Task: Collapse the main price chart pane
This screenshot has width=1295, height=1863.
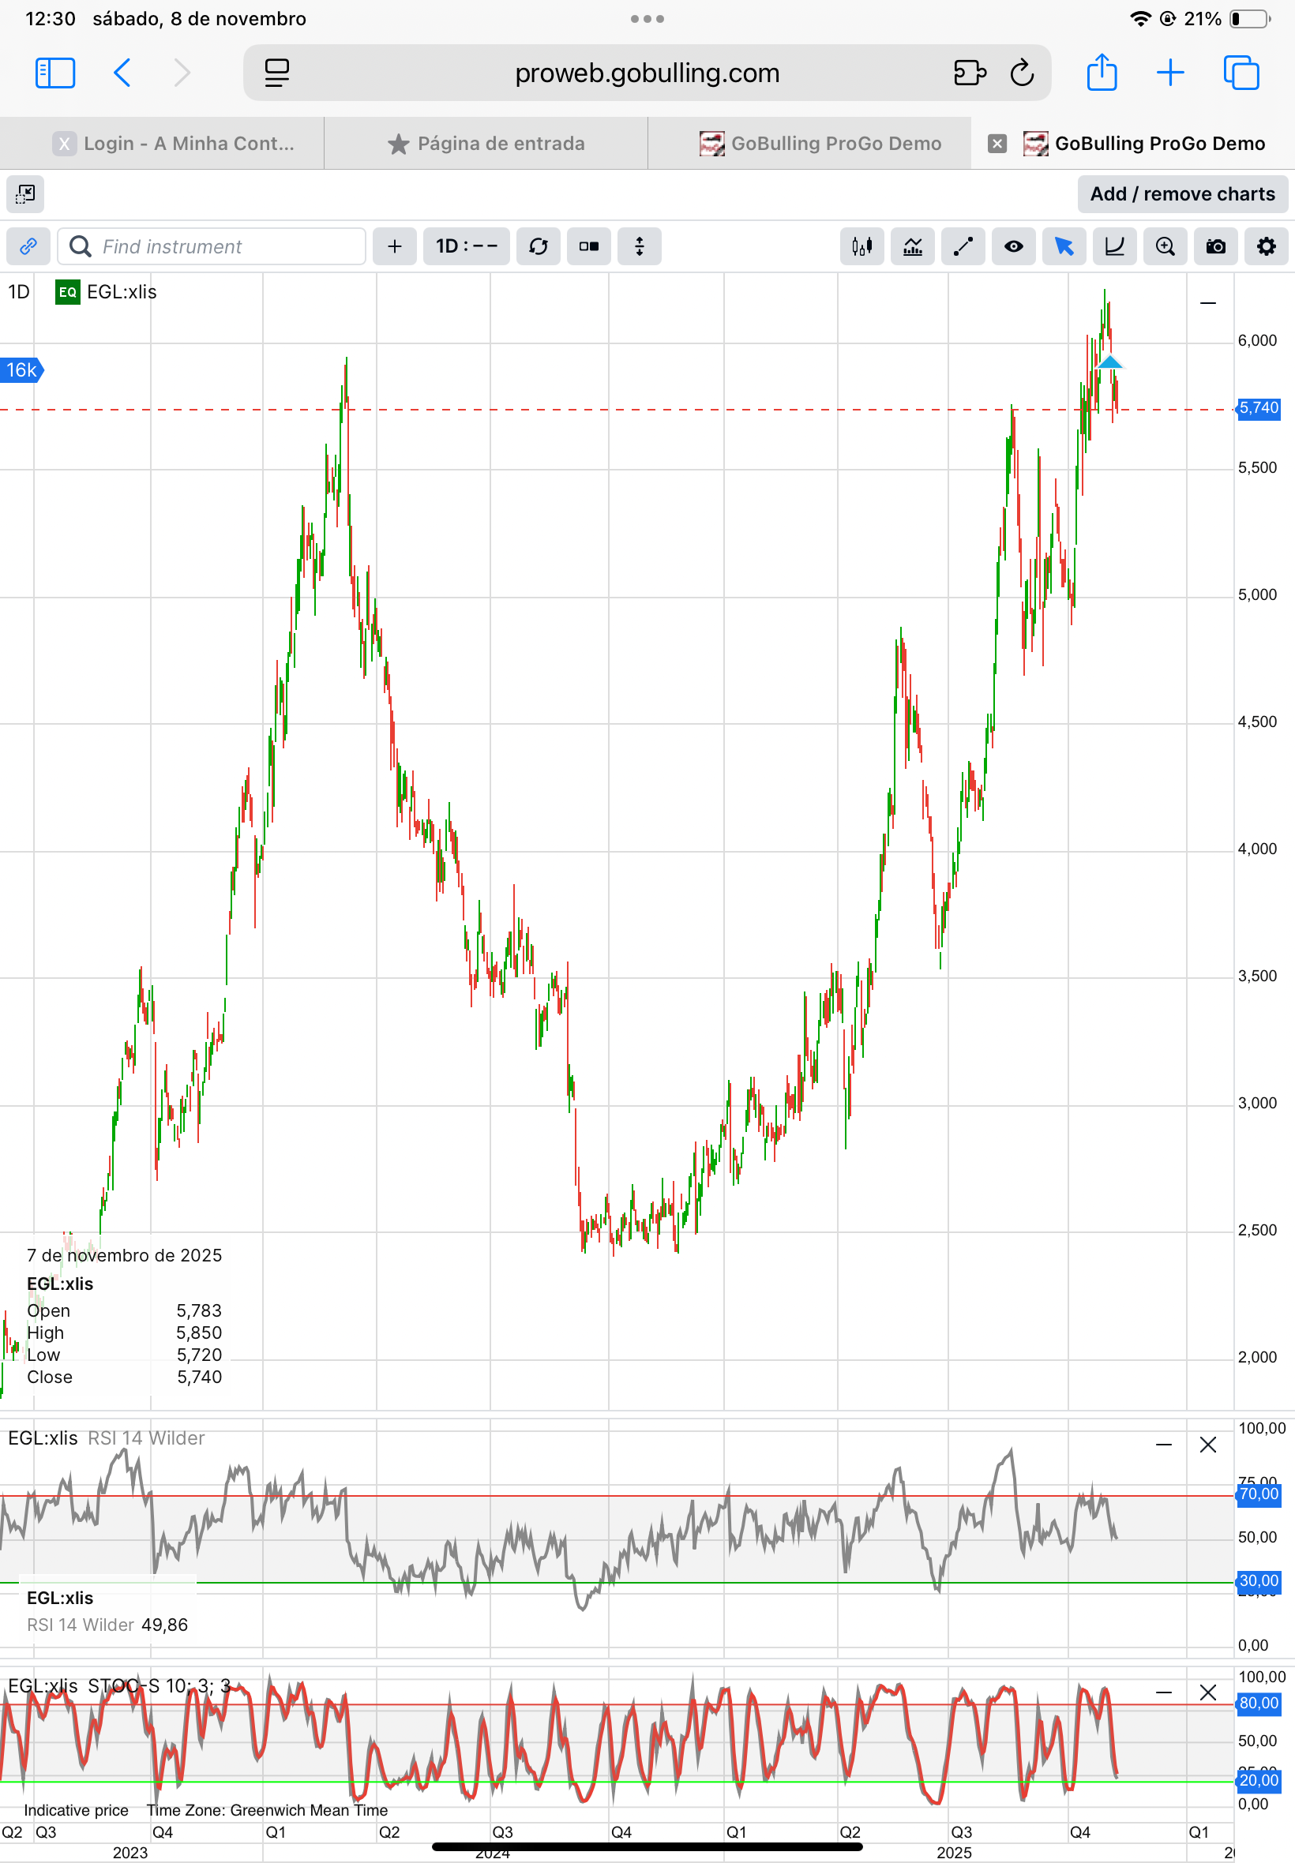Action: (1208, 303)
